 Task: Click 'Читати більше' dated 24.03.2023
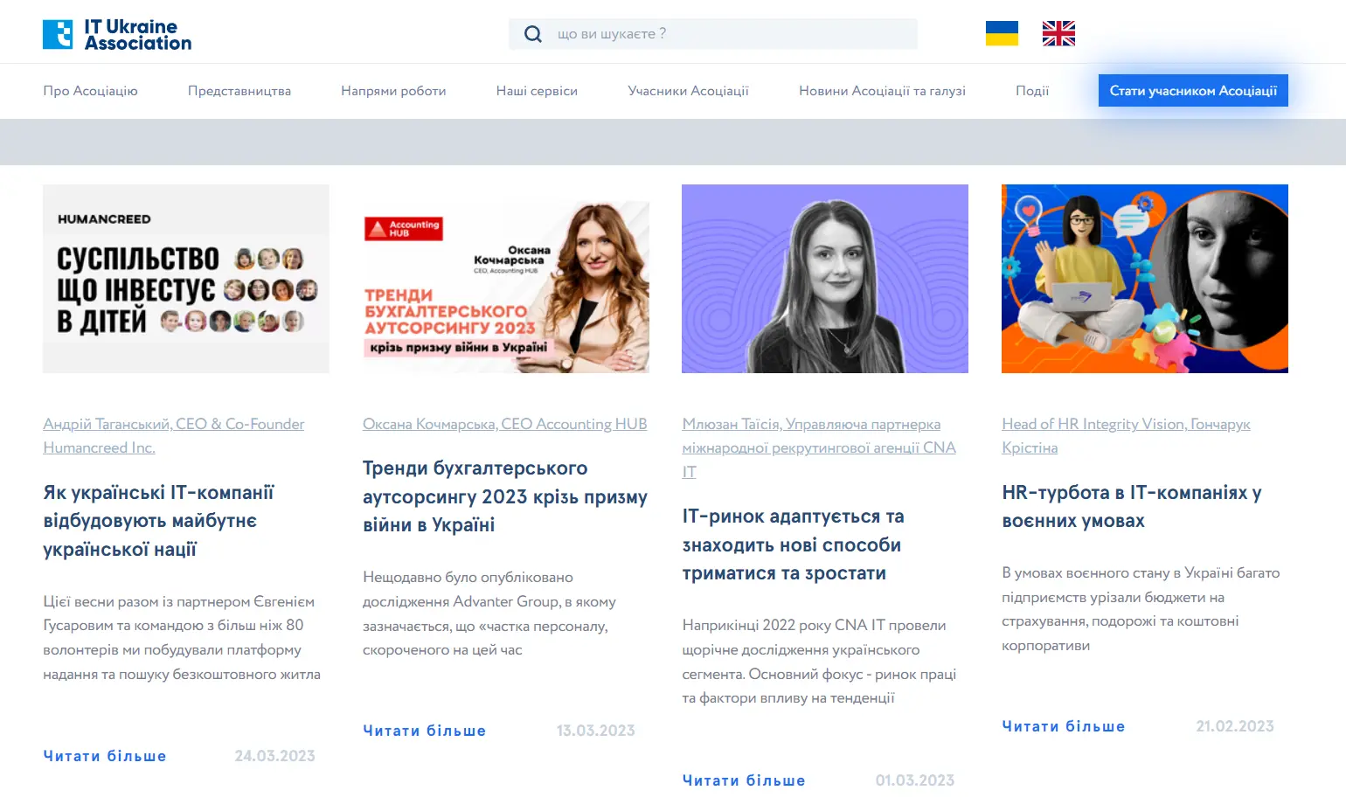[105, 756]
